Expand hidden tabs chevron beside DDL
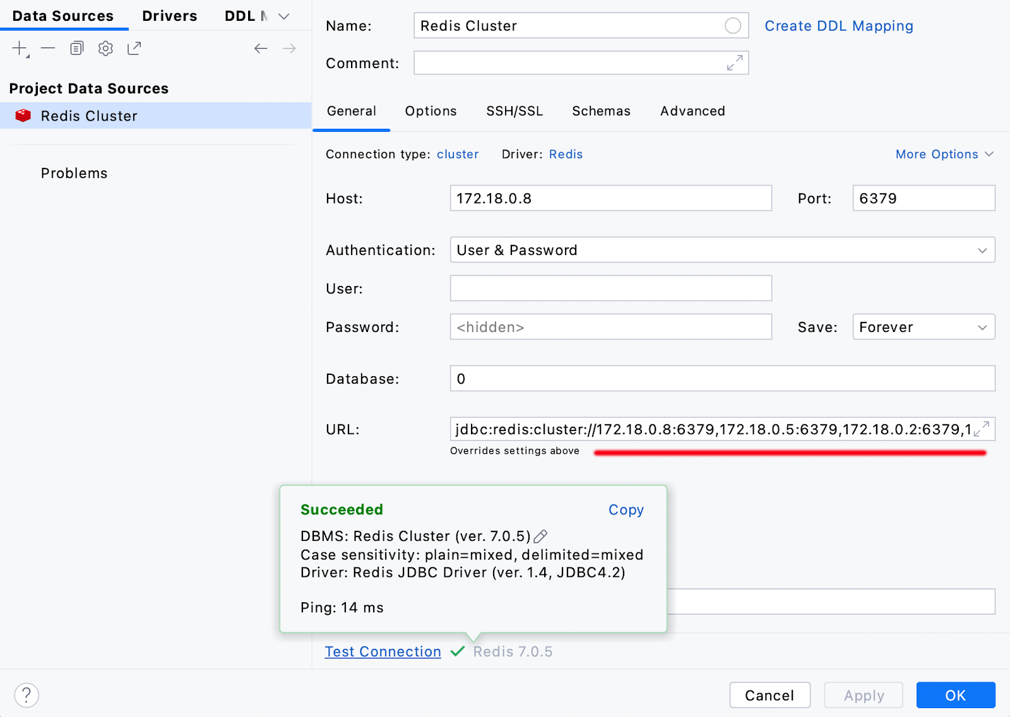The width and height of the screenshot is (1010, 717). click(x=284, y=16)
